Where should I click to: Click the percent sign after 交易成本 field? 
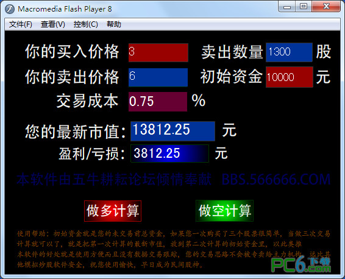199,101
